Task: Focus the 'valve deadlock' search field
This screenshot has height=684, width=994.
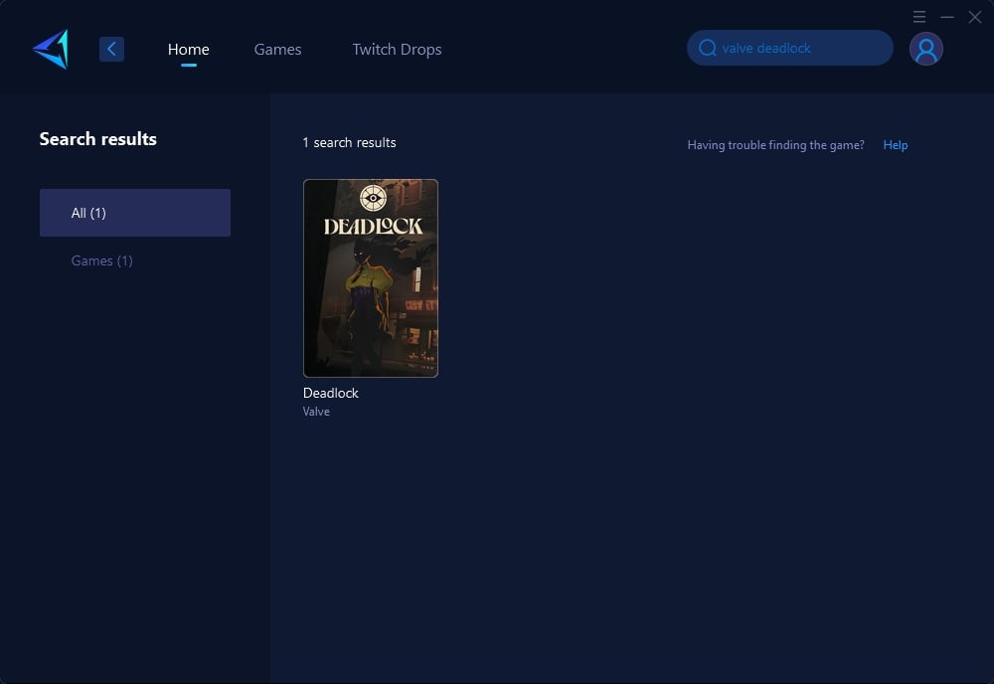Action: [x=790, y=48]
